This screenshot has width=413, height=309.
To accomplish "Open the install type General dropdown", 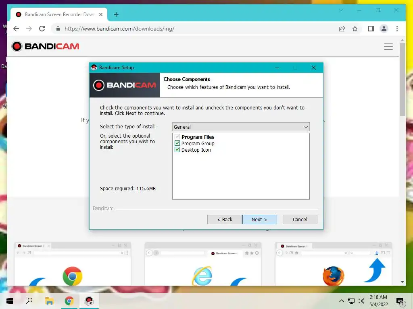I will coord(241,127).
